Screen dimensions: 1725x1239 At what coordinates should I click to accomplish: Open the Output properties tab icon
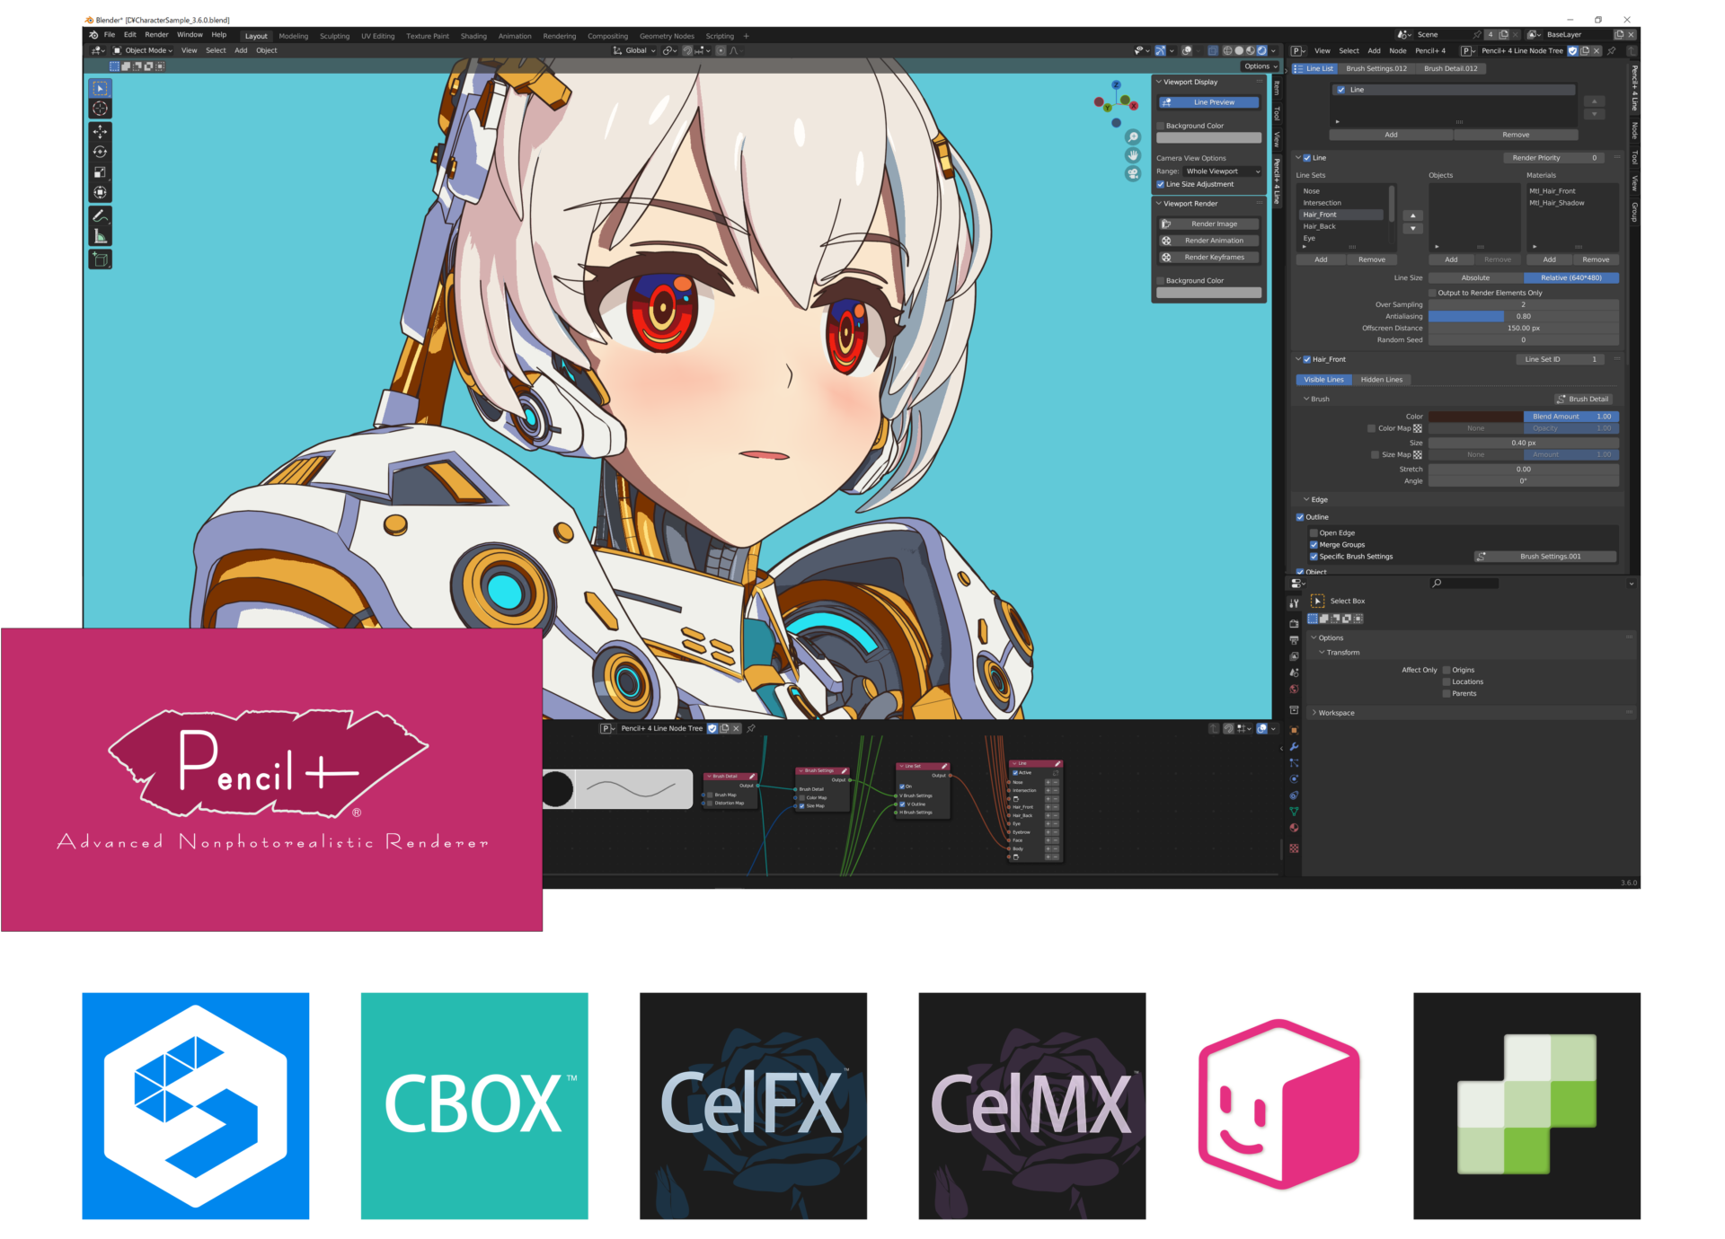[x=1294, y=640]
